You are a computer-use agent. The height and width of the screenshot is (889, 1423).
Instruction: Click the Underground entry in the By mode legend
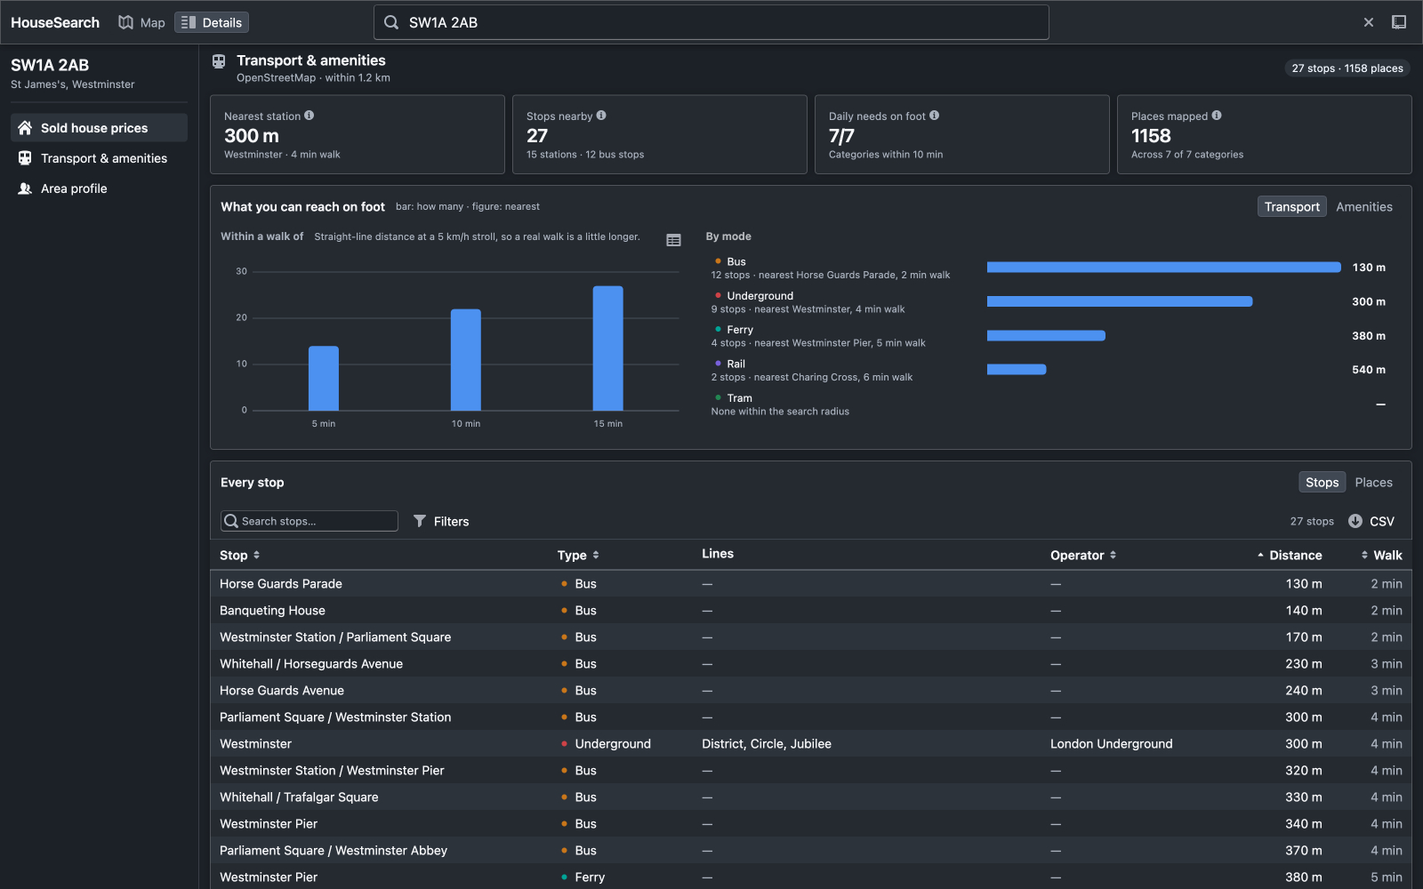(808, 302)
